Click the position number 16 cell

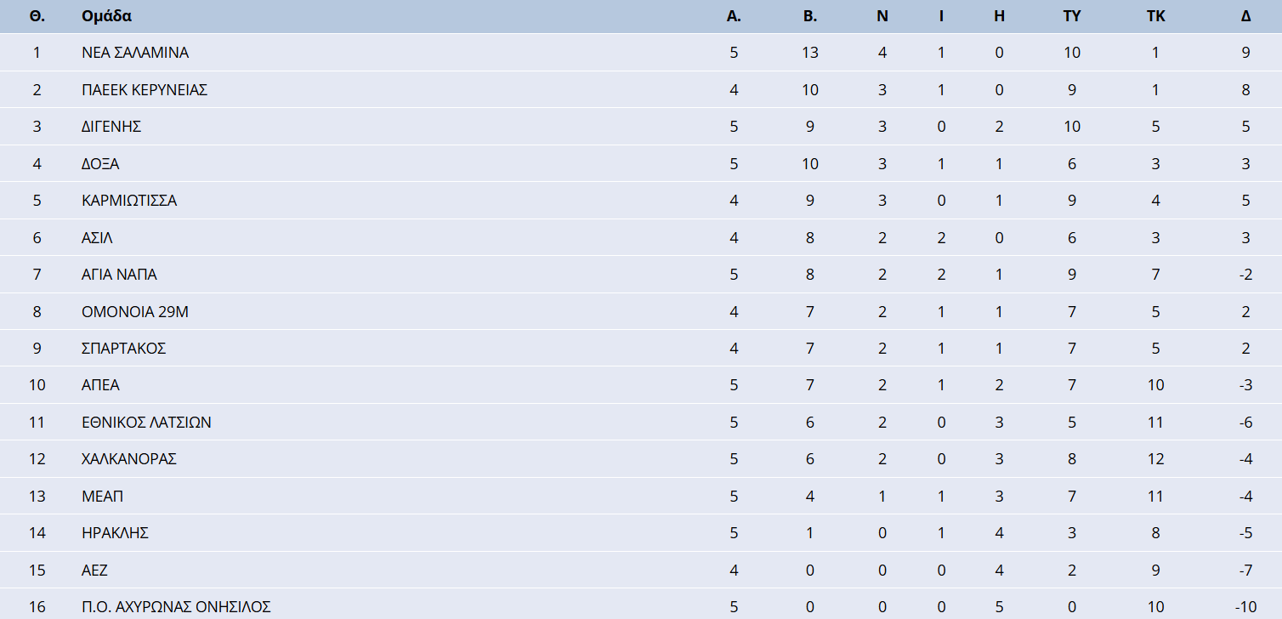pos(37,607)
